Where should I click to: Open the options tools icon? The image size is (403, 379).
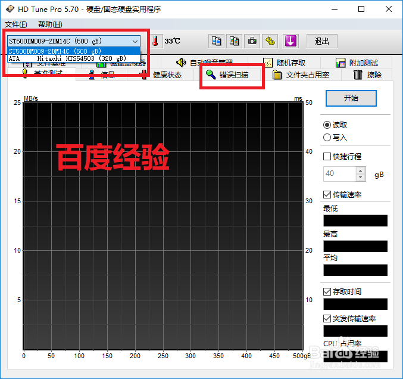(270, 41)
